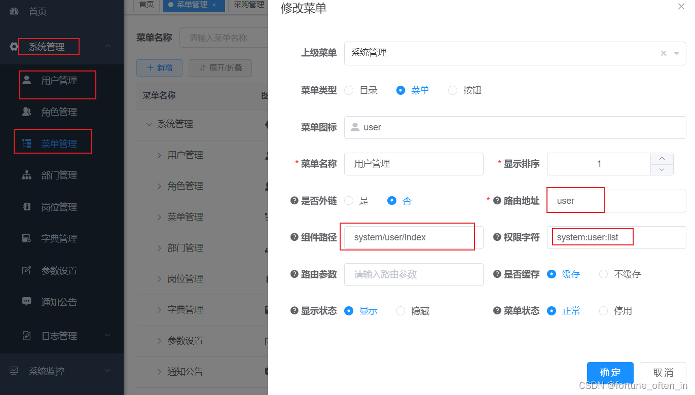695x395 pixels.
Task: Switch to the 首页 tab
Action: (147, 5)
